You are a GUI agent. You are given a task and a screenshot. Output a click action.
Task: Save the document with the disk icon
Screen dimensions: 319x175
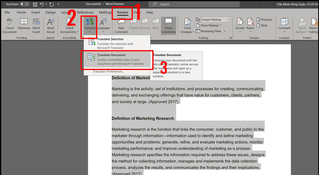pyautogui.click(x=35, y=4)
